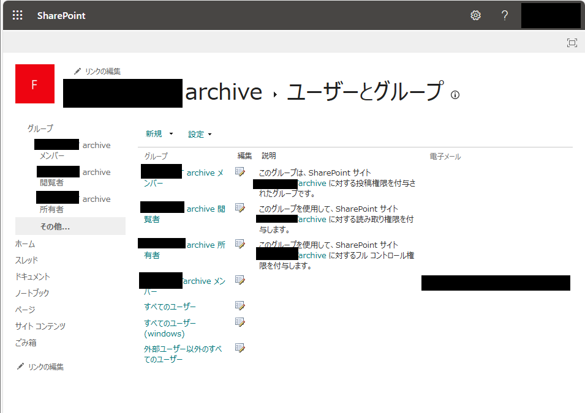Open archive メンバー group link in first row
The width and height of the screenshot is (585, 413).
(183, 177)
